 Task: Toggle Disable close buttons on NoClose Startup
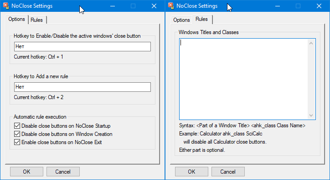tap(17, 125)
